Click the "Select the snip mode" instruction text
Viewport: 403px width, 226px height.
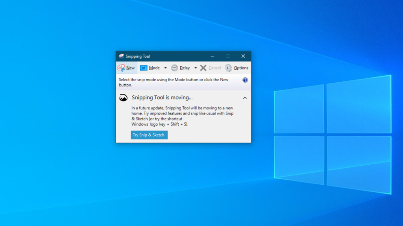pyautogui.click(x=174, y=82)
